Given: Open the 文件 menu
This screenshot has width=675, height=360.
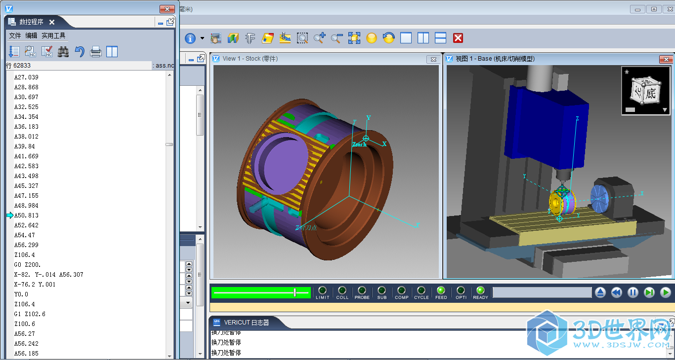Looking at the screenshot, I should coord(15,36).
